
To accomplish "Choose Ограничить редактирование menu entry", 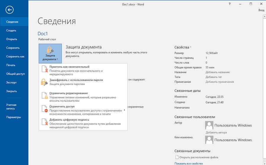I will coord(83,97).
